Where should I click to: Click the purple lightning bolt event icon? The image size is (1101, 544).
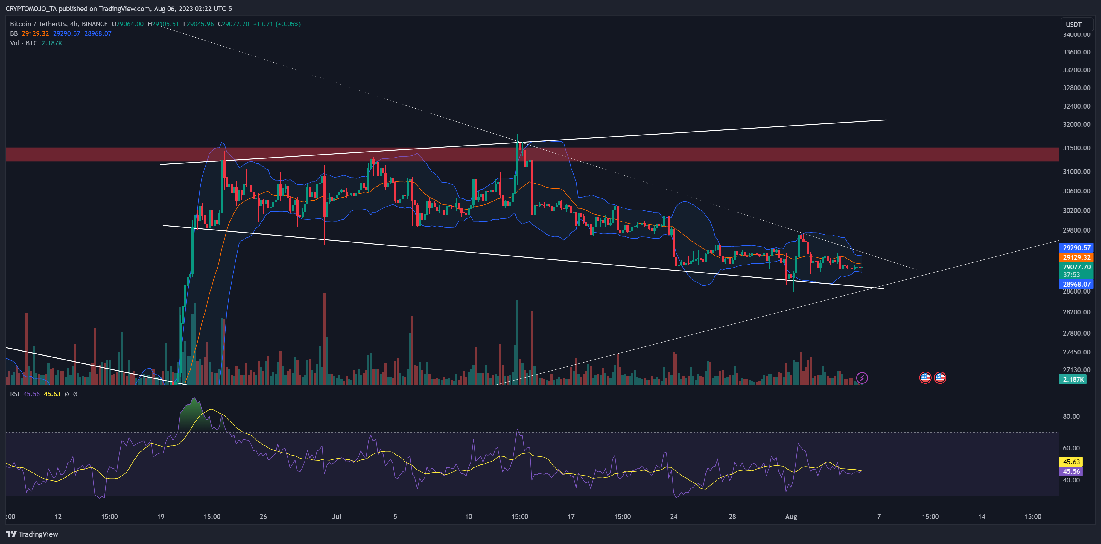[862, 378]
